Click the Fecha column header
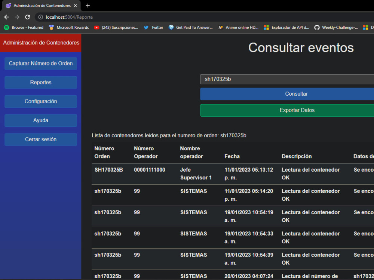Screen dimensions: 374x280 click(232, 157)
